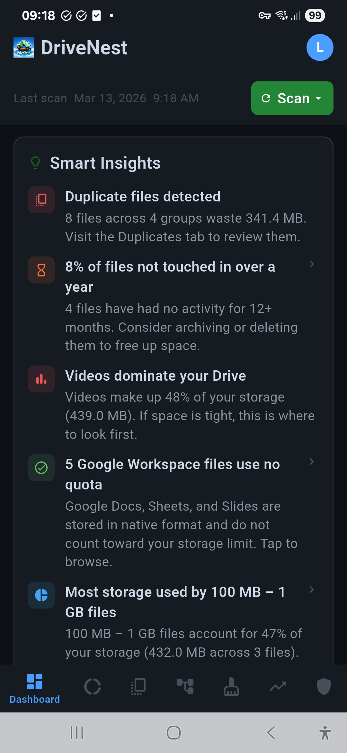Tap the Smart Insights lightbulb icon
The height and width of the screenshot is (753, 347).
click(x=35, y=163)
